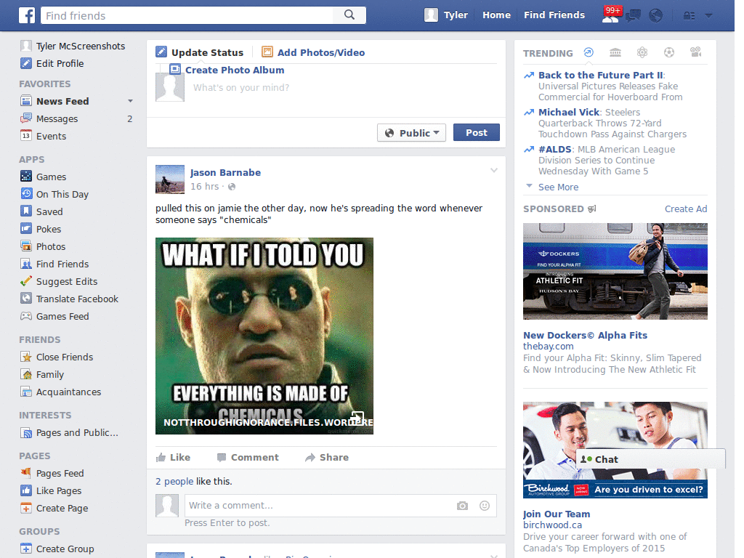Click the Facebook logo icon
The width and height of the screenshot is (744, 558).
(27, 15)
